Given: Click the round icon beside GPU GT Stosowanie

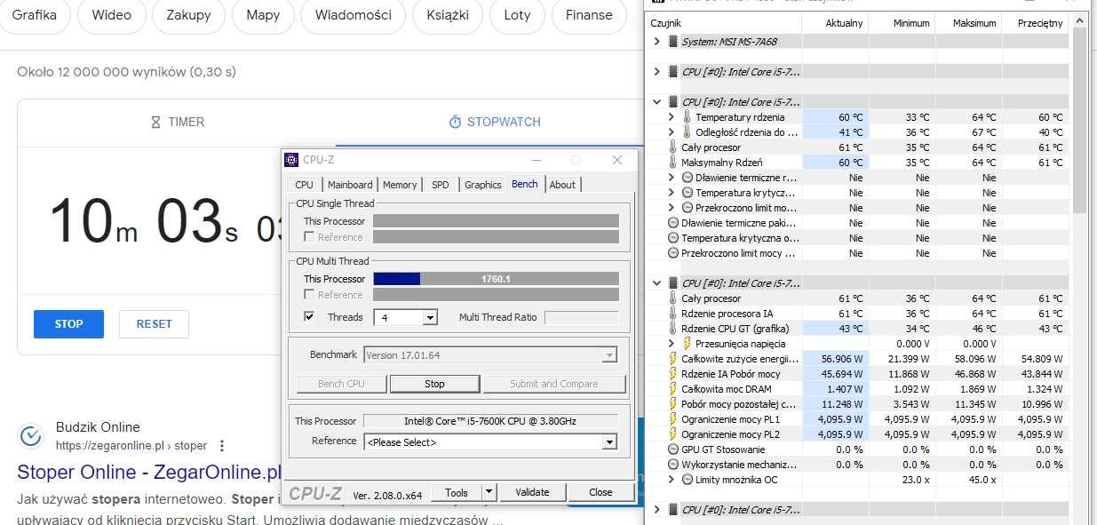Looking at the screenshot, I should [672, 449].
